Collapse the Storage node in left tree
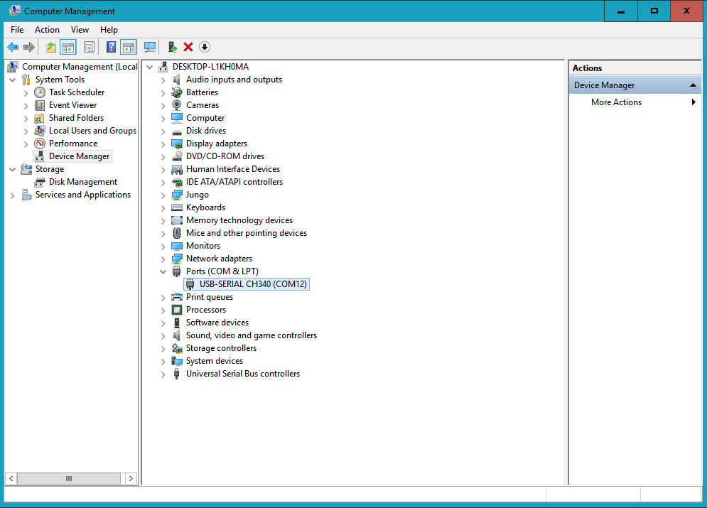This screenshot has height=508, width=707. [13, 170]
